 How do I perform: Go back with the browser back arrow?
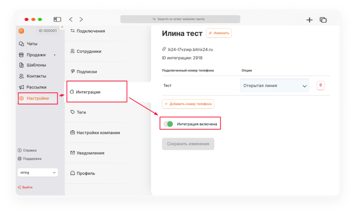(x=71, y=19)
